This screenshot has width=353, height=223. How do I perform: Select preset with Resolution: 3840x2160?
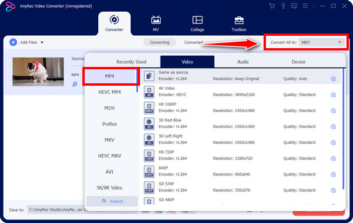(x=234, y=94)
